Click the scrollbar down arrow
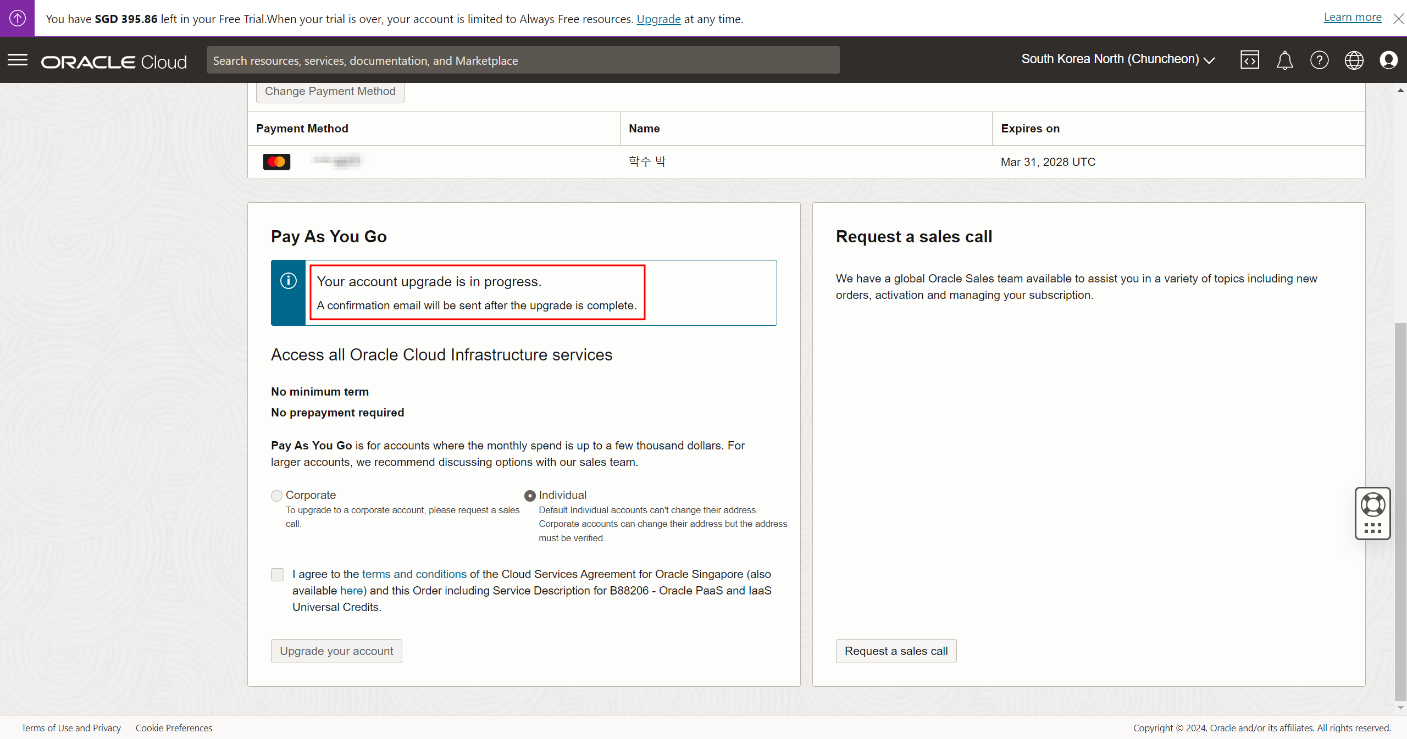The image size is (1407, 739). click(x=1400, y=708)
